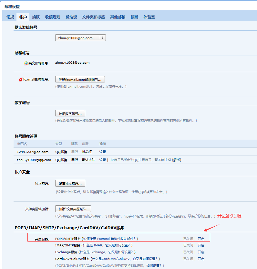Click 设置 for 12491237@qq.com account

click(x=102, y=152)
